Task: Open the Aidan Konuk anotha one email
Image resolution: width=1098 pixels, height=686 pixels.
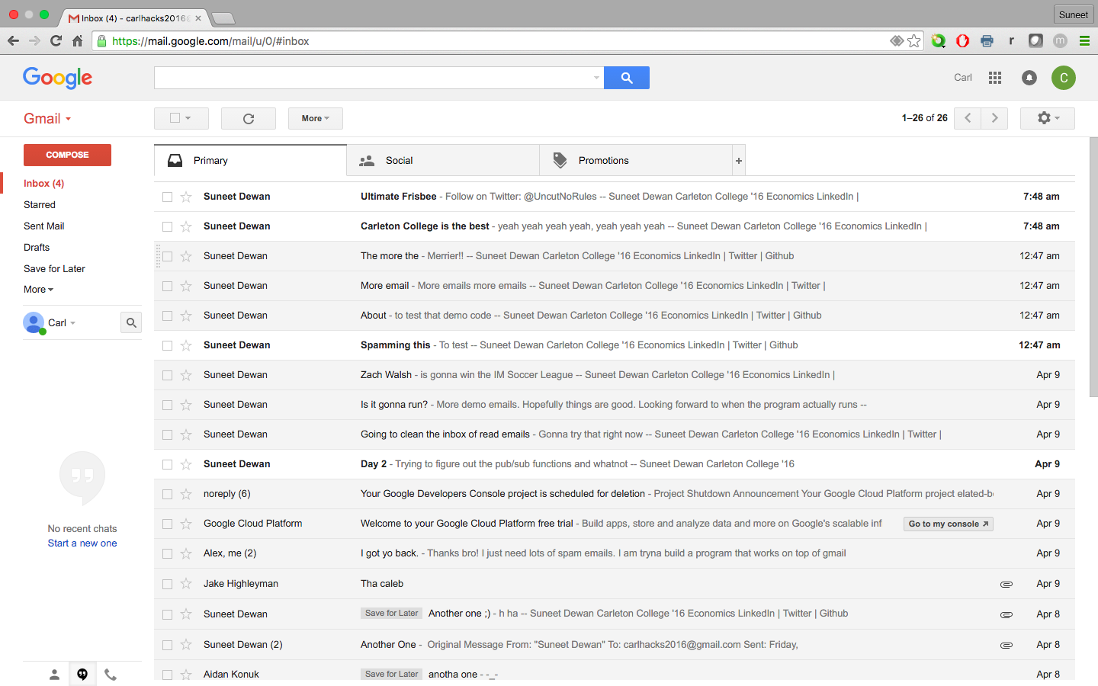Action: [615, 674]
